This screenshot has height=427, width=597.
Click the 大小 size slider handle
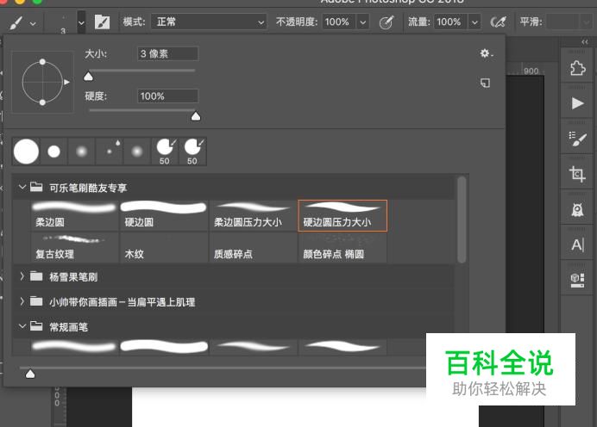(88, 77)
